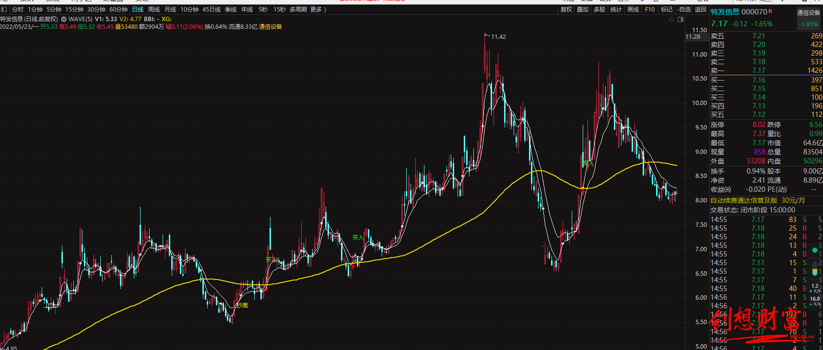Expand the 更多 periods menu
Screen dimensions: 823x350
pyautogui.click(x=318, y=10)
